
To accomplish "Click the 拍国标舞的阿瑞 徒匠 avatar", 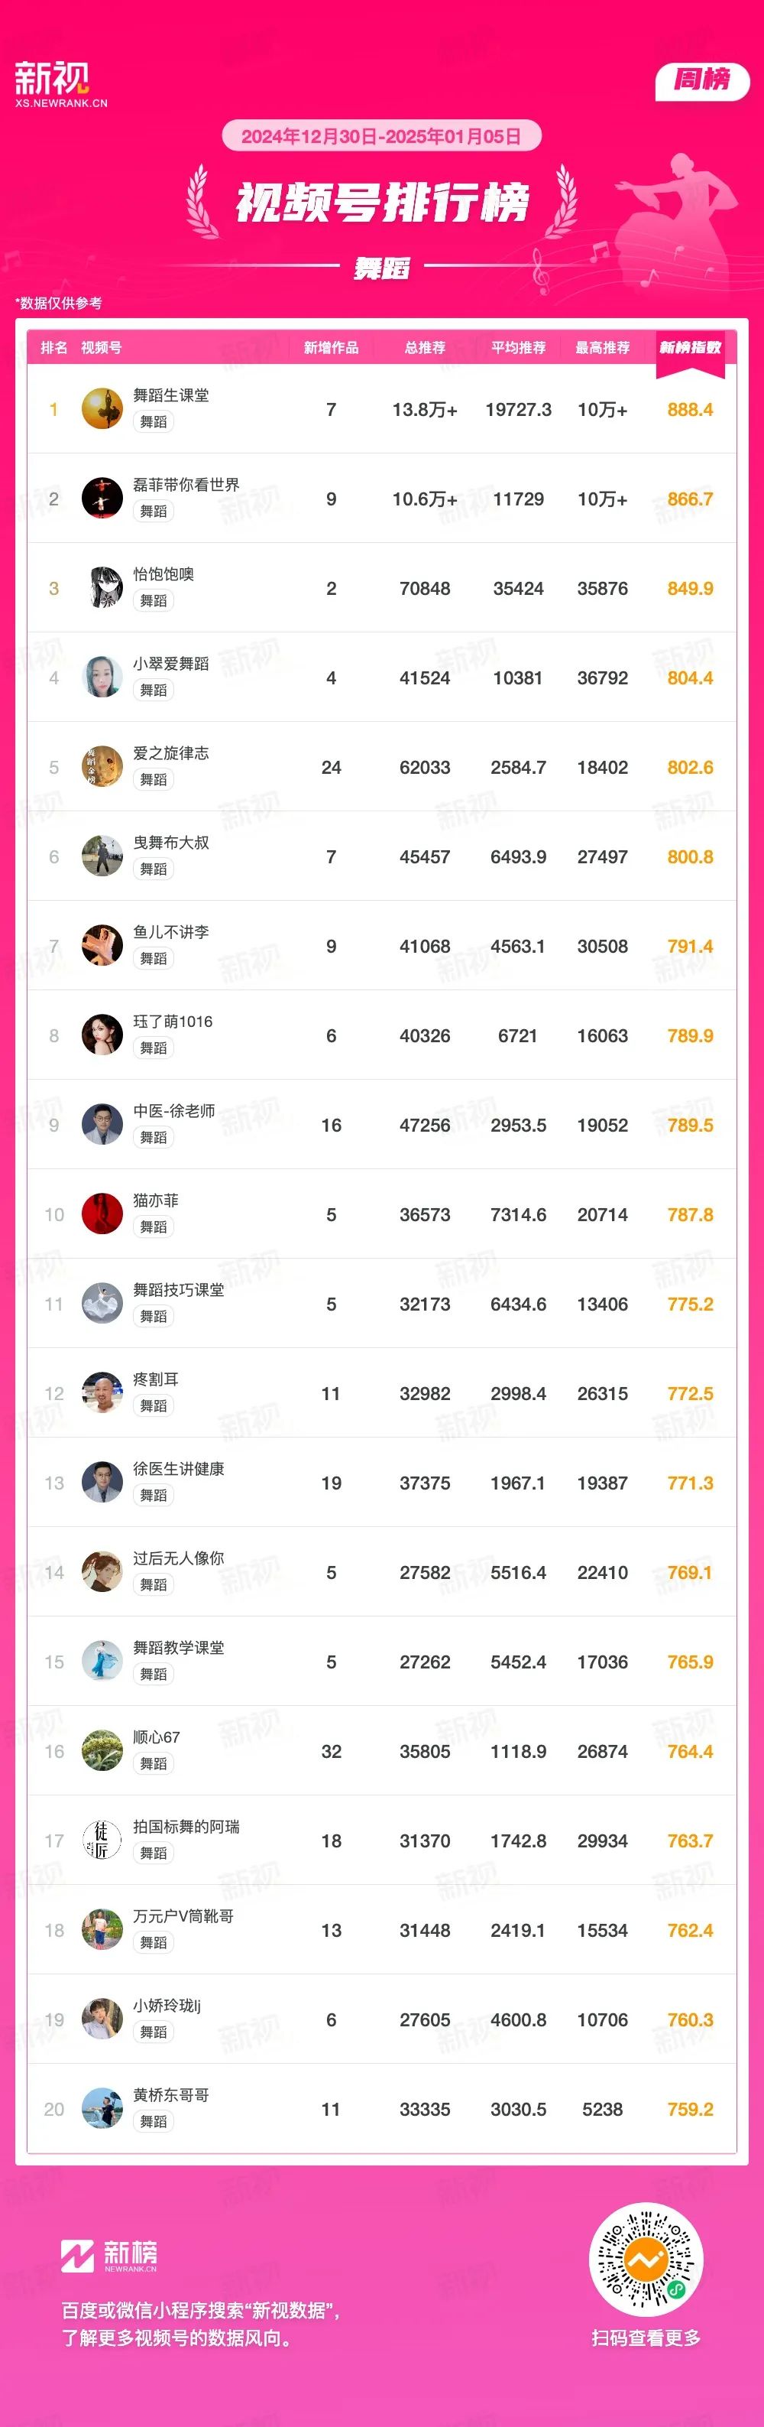I will click(x=102, y=1841).
